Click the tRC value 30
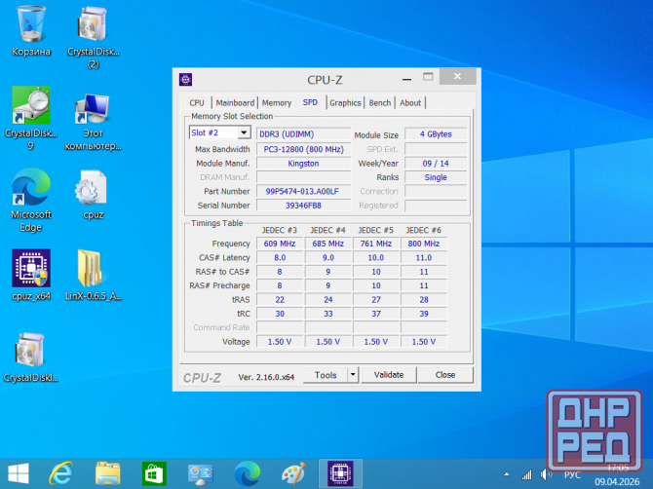The height and width of the screenshot is (489, 653). click(x=280, y=314)
